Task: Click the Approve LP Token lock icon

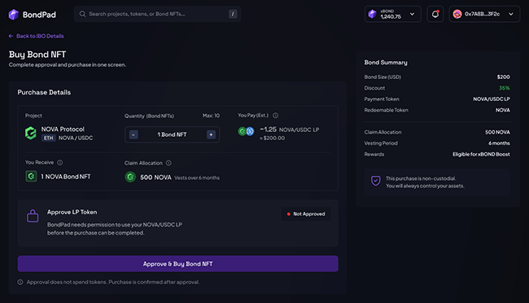Action: (x=33, y=216)
